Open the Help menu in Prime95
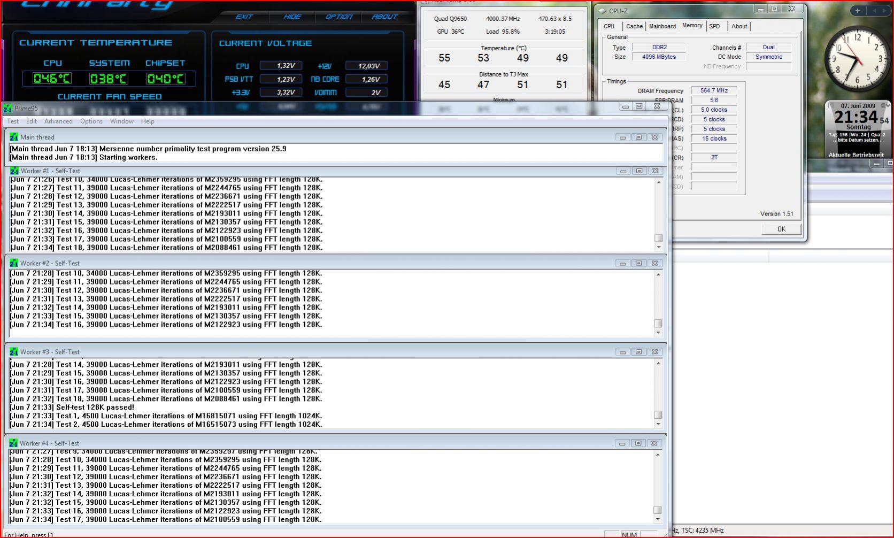This screenshot has height=538, width=894. [x=148, y=121]
